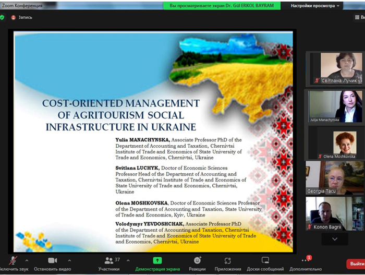365x275 pixels.
Task: Open the Реакции reactions icon
Action: (198, 260)
